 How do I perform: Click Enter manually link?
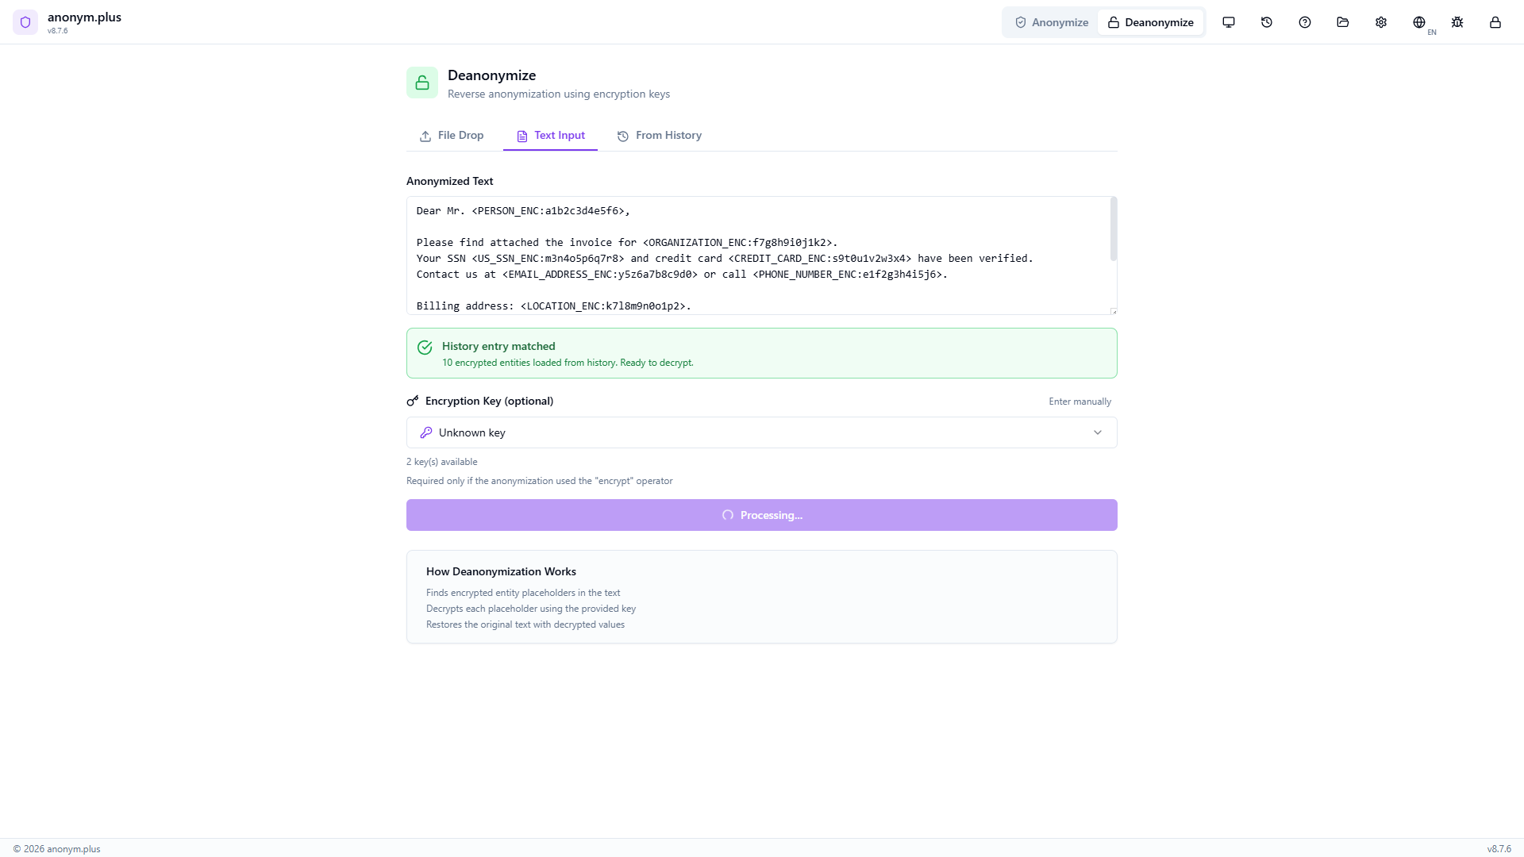point(1079,402)
